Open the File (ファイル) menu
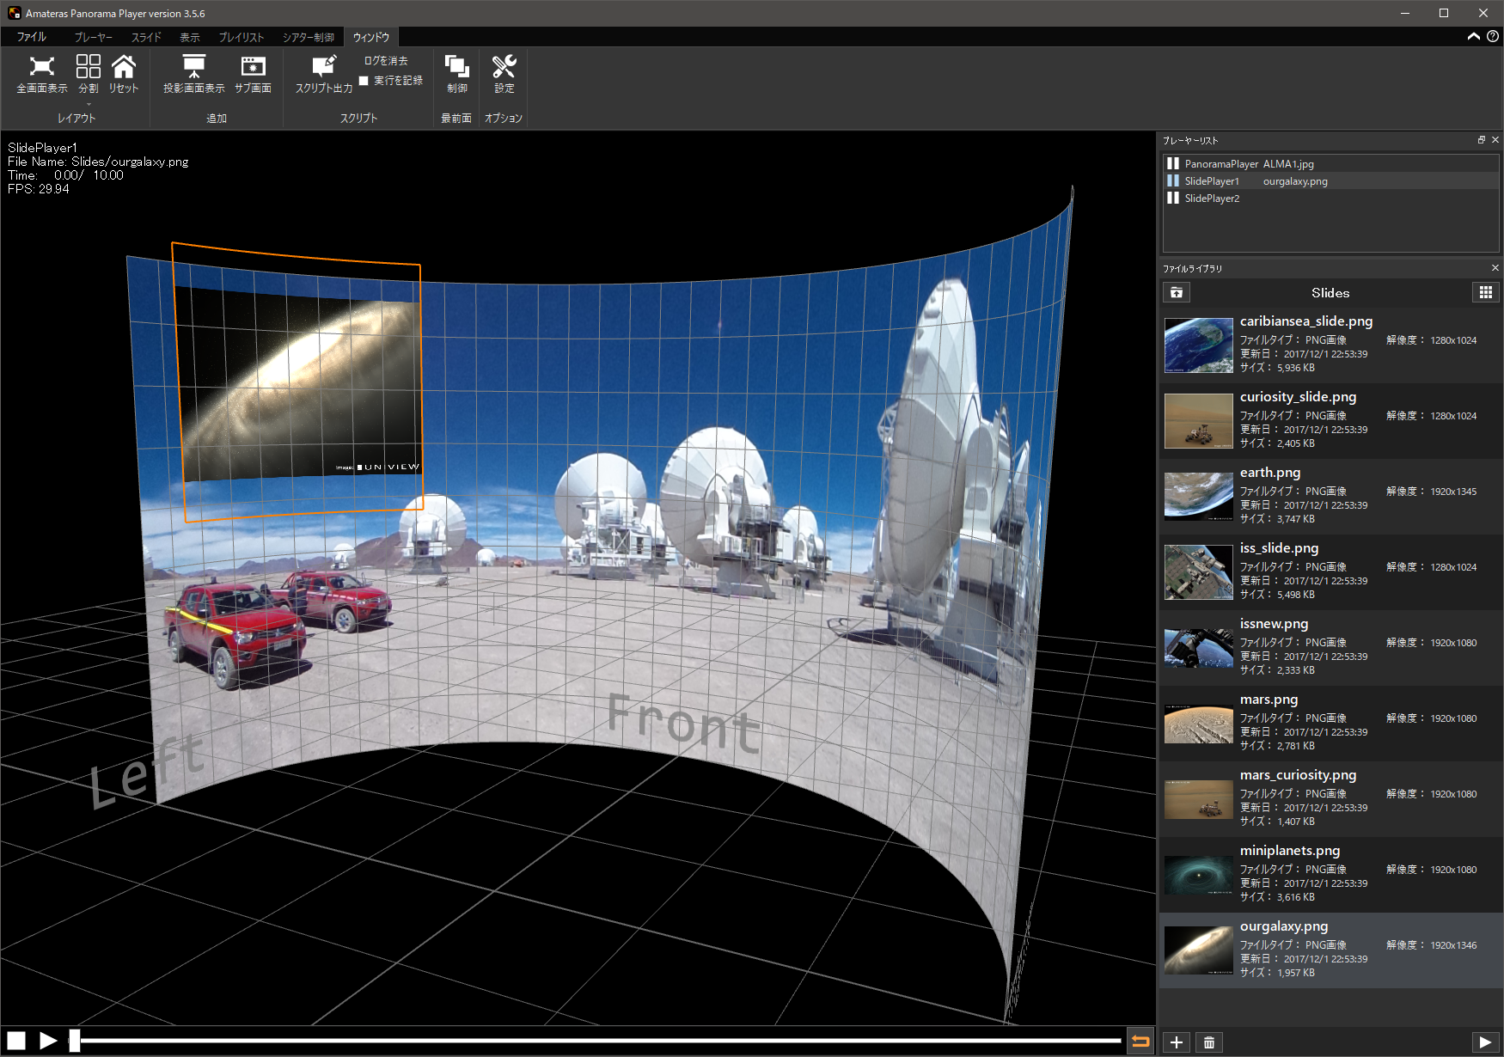This screenshot has width=1504, height=1057. point(32,37)
